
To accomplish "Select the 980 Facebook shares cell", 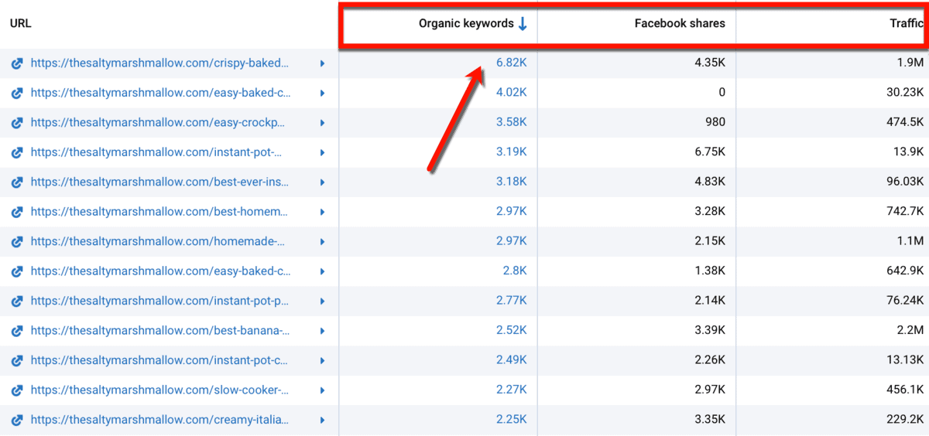I will coord(715,122).
